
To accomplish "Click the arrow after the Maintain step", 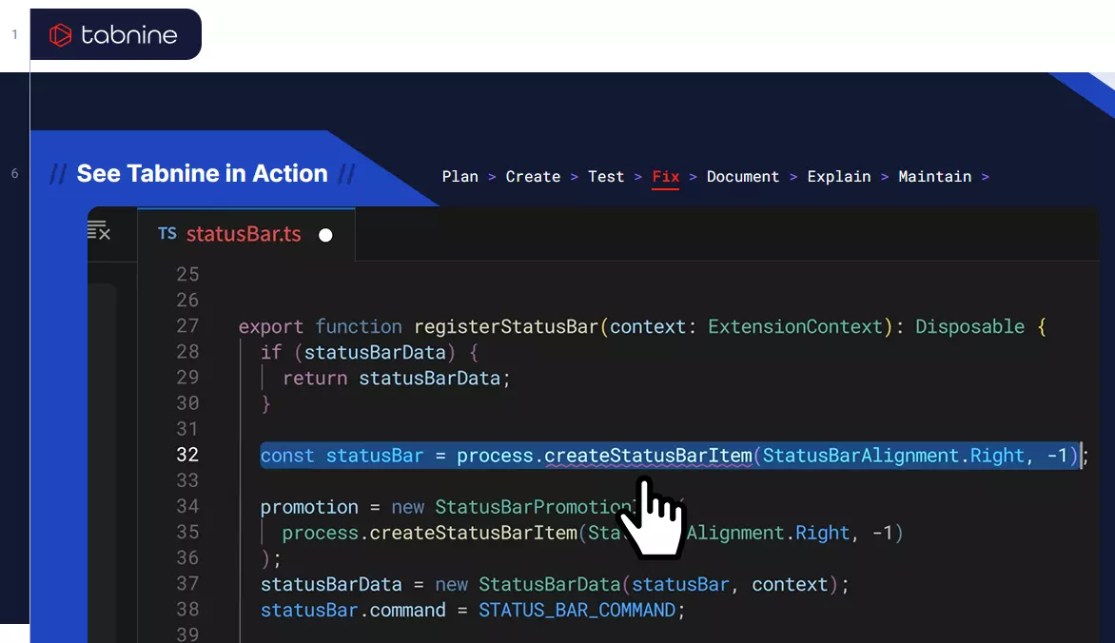I will [985, 177].
